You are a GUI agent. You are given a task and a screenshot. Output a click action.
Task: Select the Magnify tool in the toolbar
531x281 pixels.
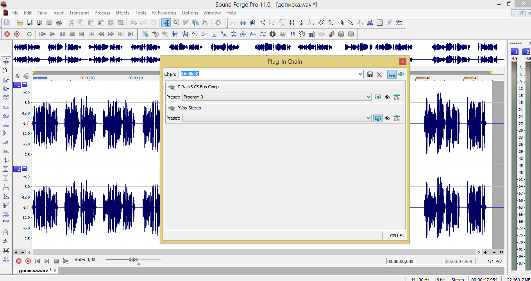click(175, 23)
